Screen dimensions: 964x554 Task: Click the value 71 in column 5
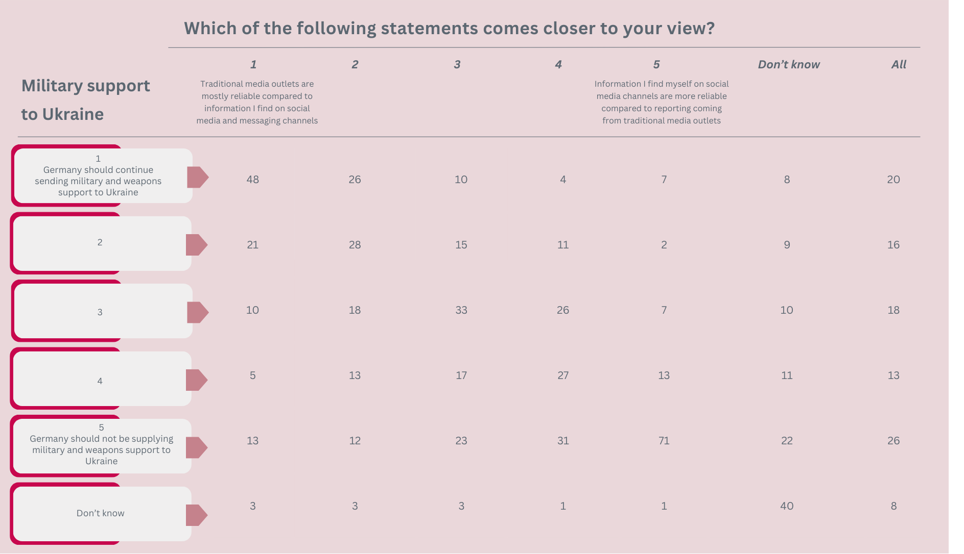coord(664,441)
